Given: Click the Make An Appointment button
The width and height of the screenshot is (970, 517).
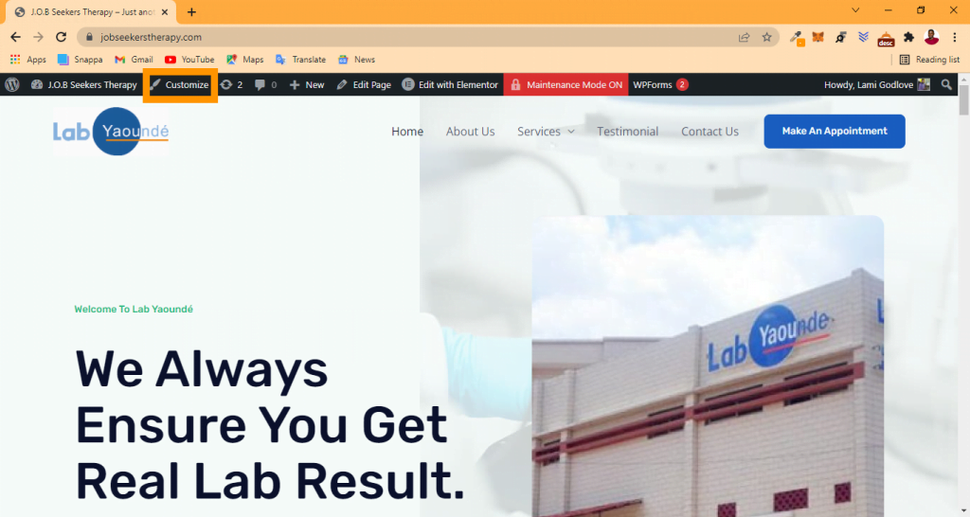Looking at the screenshot, I should [834, 131].
